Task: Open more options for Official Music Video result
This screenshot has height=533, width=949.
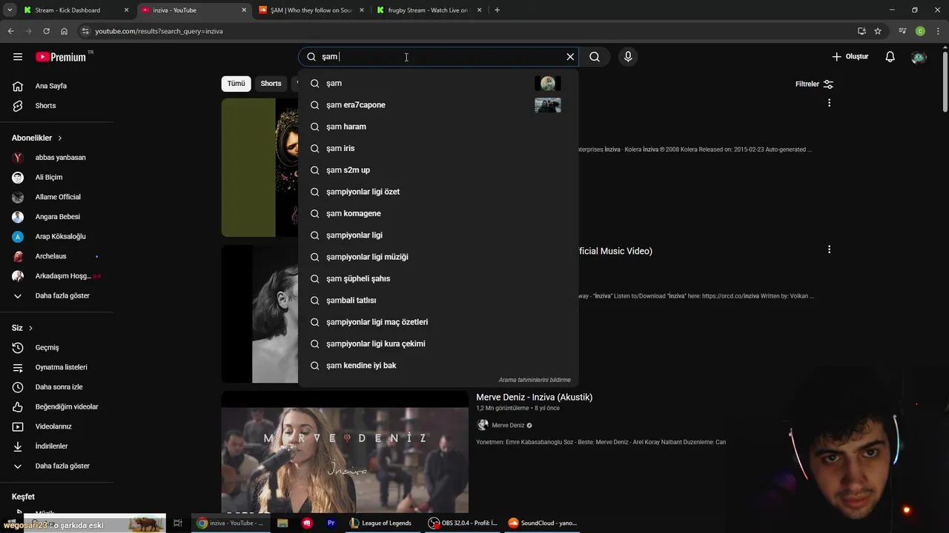Action: pyautogui.click(x=829, y=250)
